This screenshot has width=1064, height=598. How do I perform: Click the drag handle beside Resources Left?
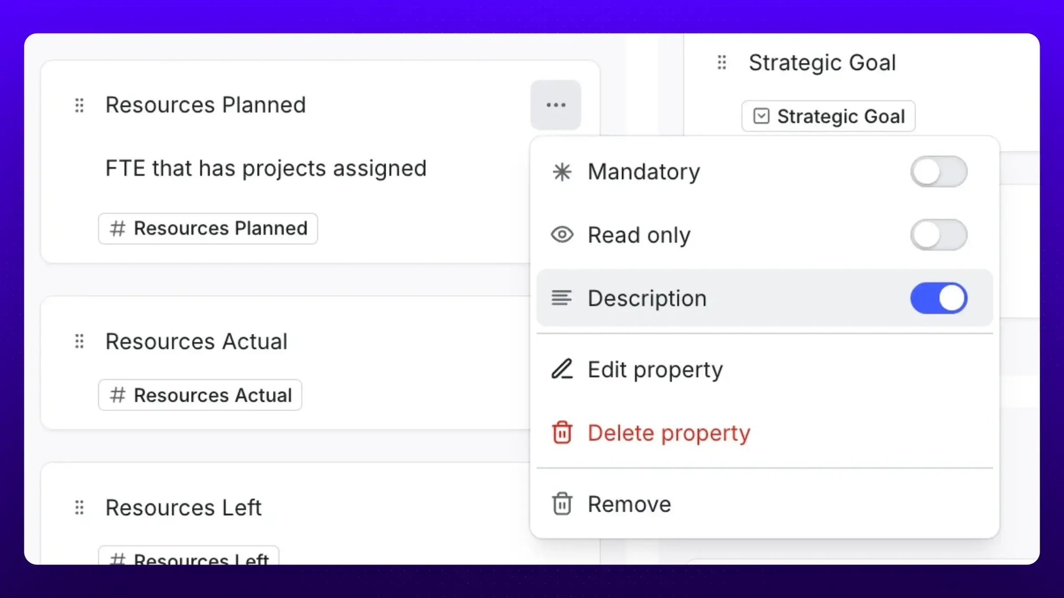[x=79, y=508]
